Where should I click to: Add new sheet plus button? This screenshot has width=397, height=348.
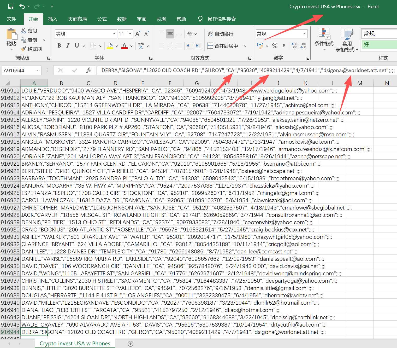pyautogui.click(x=131, y=344)
